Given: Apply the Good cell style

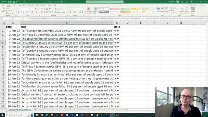Looking at the screenshot, I should pyautogui.click(x=125, y=9).
